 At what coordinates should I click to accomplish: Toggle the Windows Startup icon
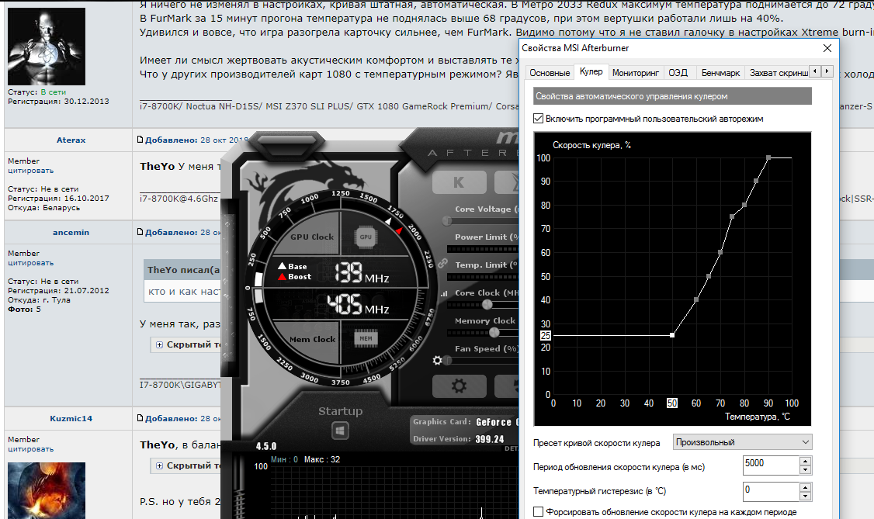click(340, 431)
